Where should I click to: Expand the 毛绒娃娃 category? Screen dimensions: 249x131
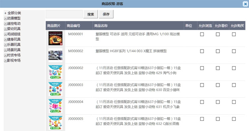pyautogui.click(x=6, y=34)
